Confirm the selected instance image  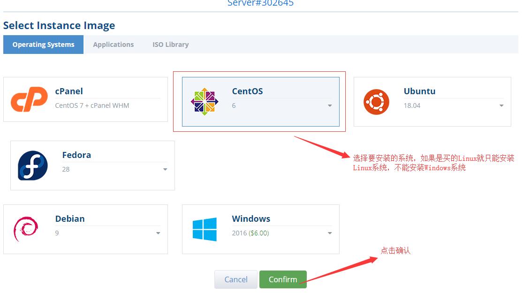(283, 279)
